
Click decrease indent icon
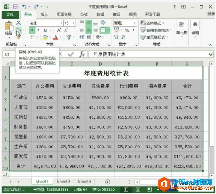coord(82,37)
